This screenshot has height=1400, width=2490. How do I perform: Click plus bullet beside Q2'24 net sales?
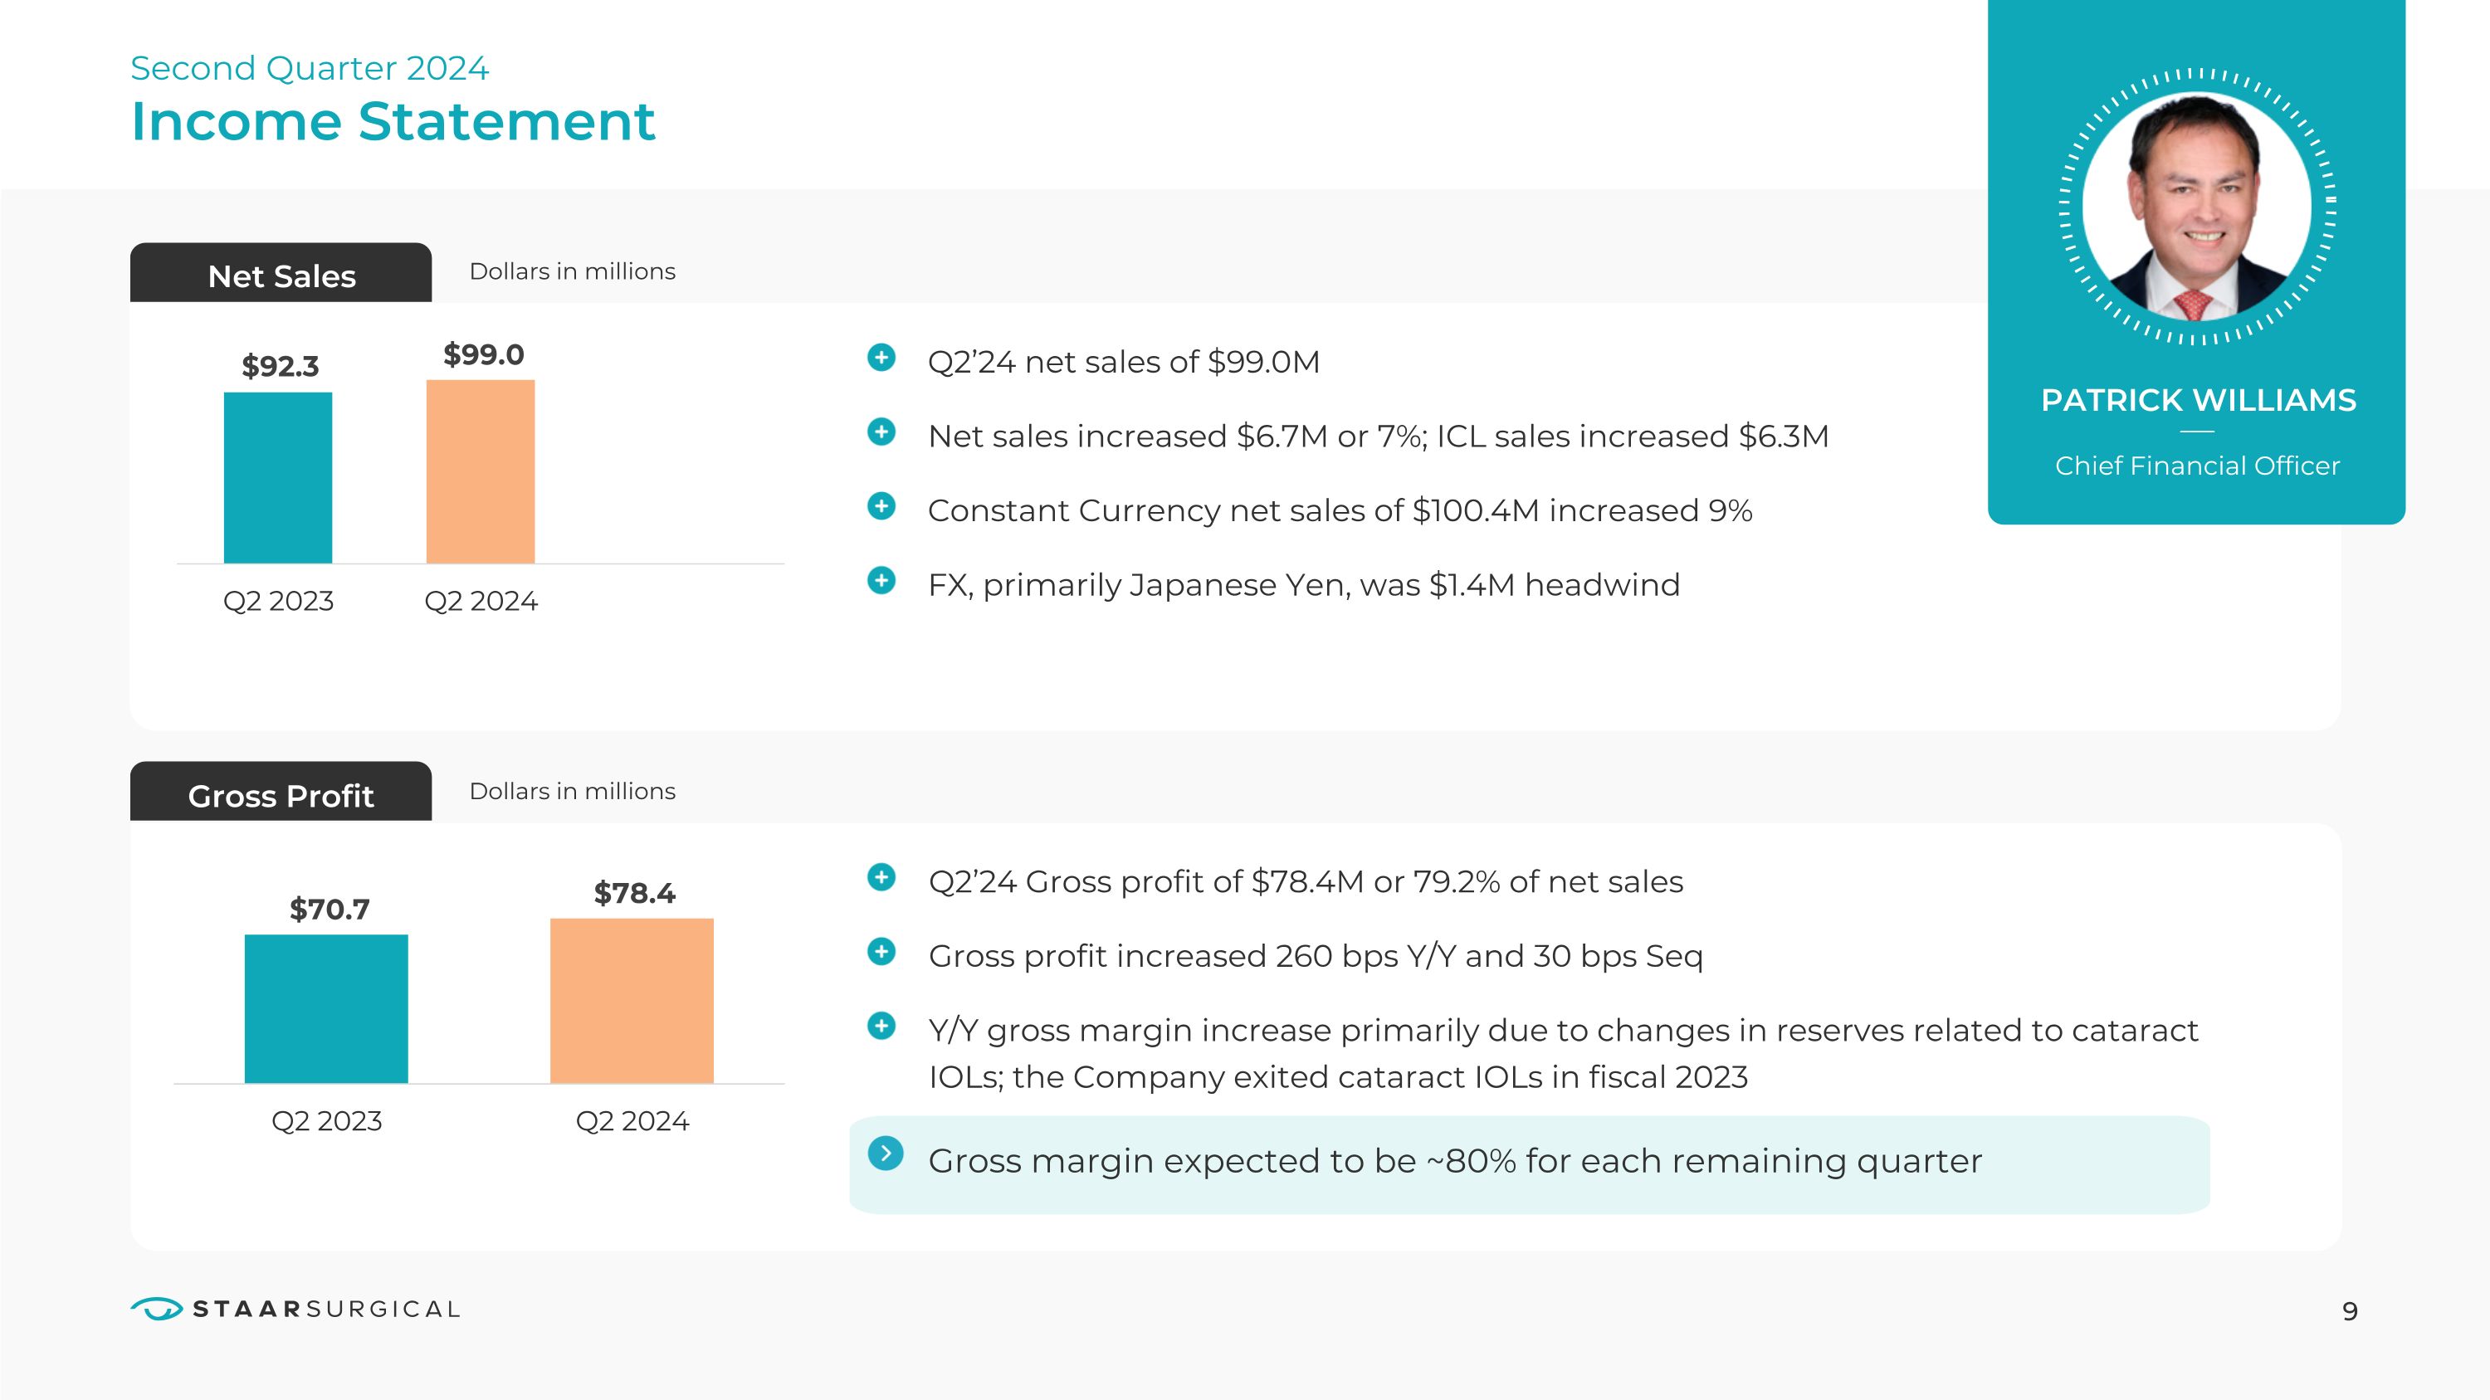(881, 358)
